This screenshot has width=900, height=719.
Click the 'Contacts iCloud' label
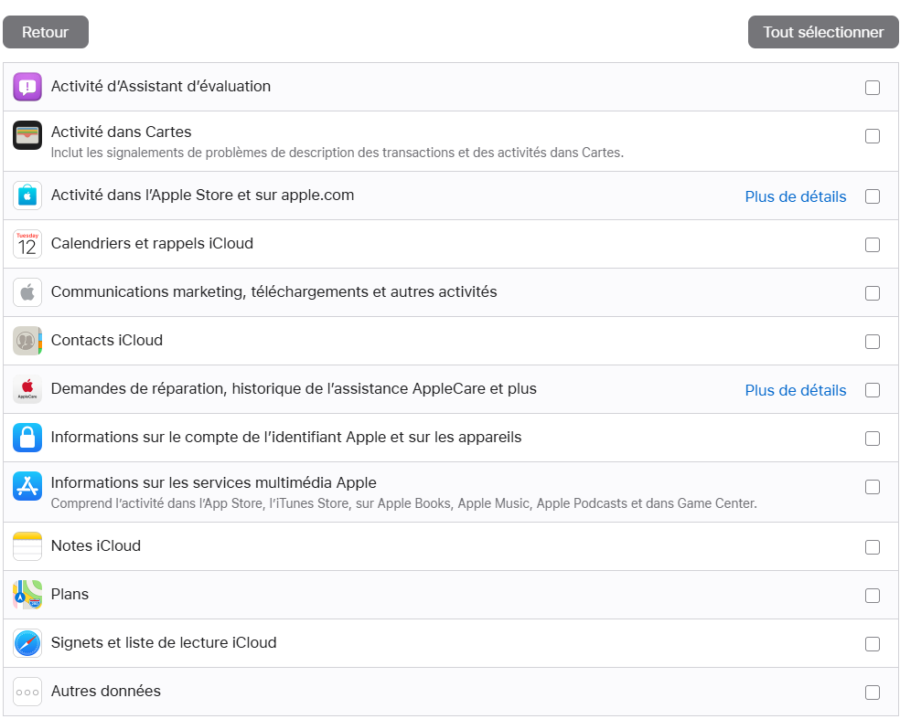point(107,340)
